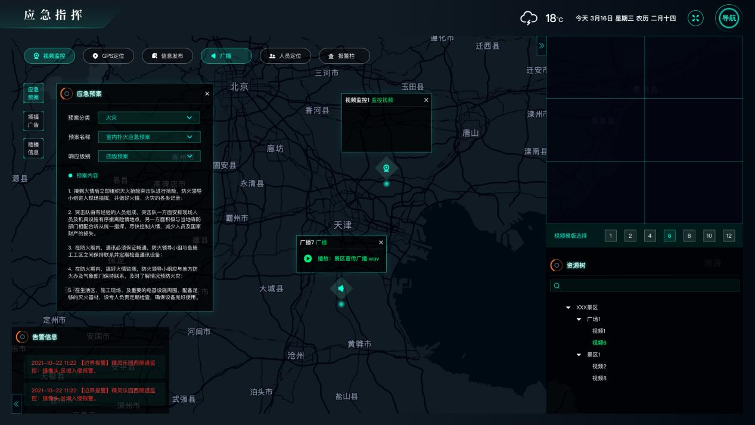755x425 pixels.
Task: Select 视频2 in the resource tree
Action: click(x=599, y=367)
